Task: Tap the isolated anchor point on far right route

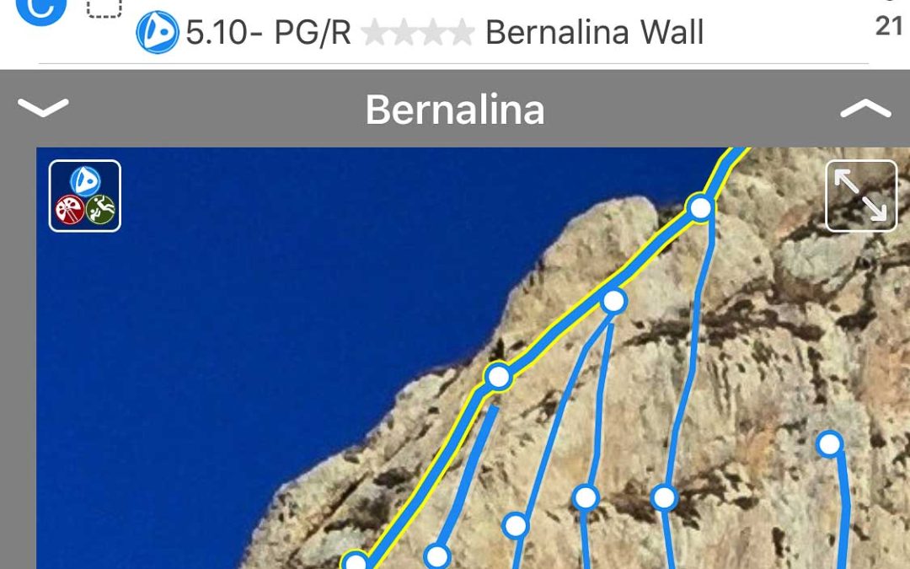Action: pyautogui.click(x=829, y=444)
